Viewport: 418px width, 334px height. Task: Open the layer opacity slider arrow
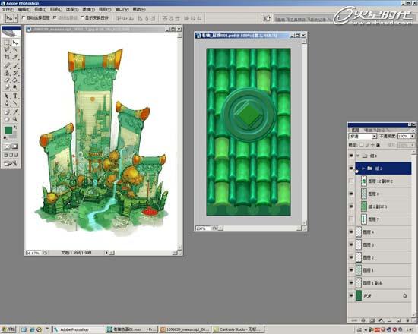coord(413,137)
